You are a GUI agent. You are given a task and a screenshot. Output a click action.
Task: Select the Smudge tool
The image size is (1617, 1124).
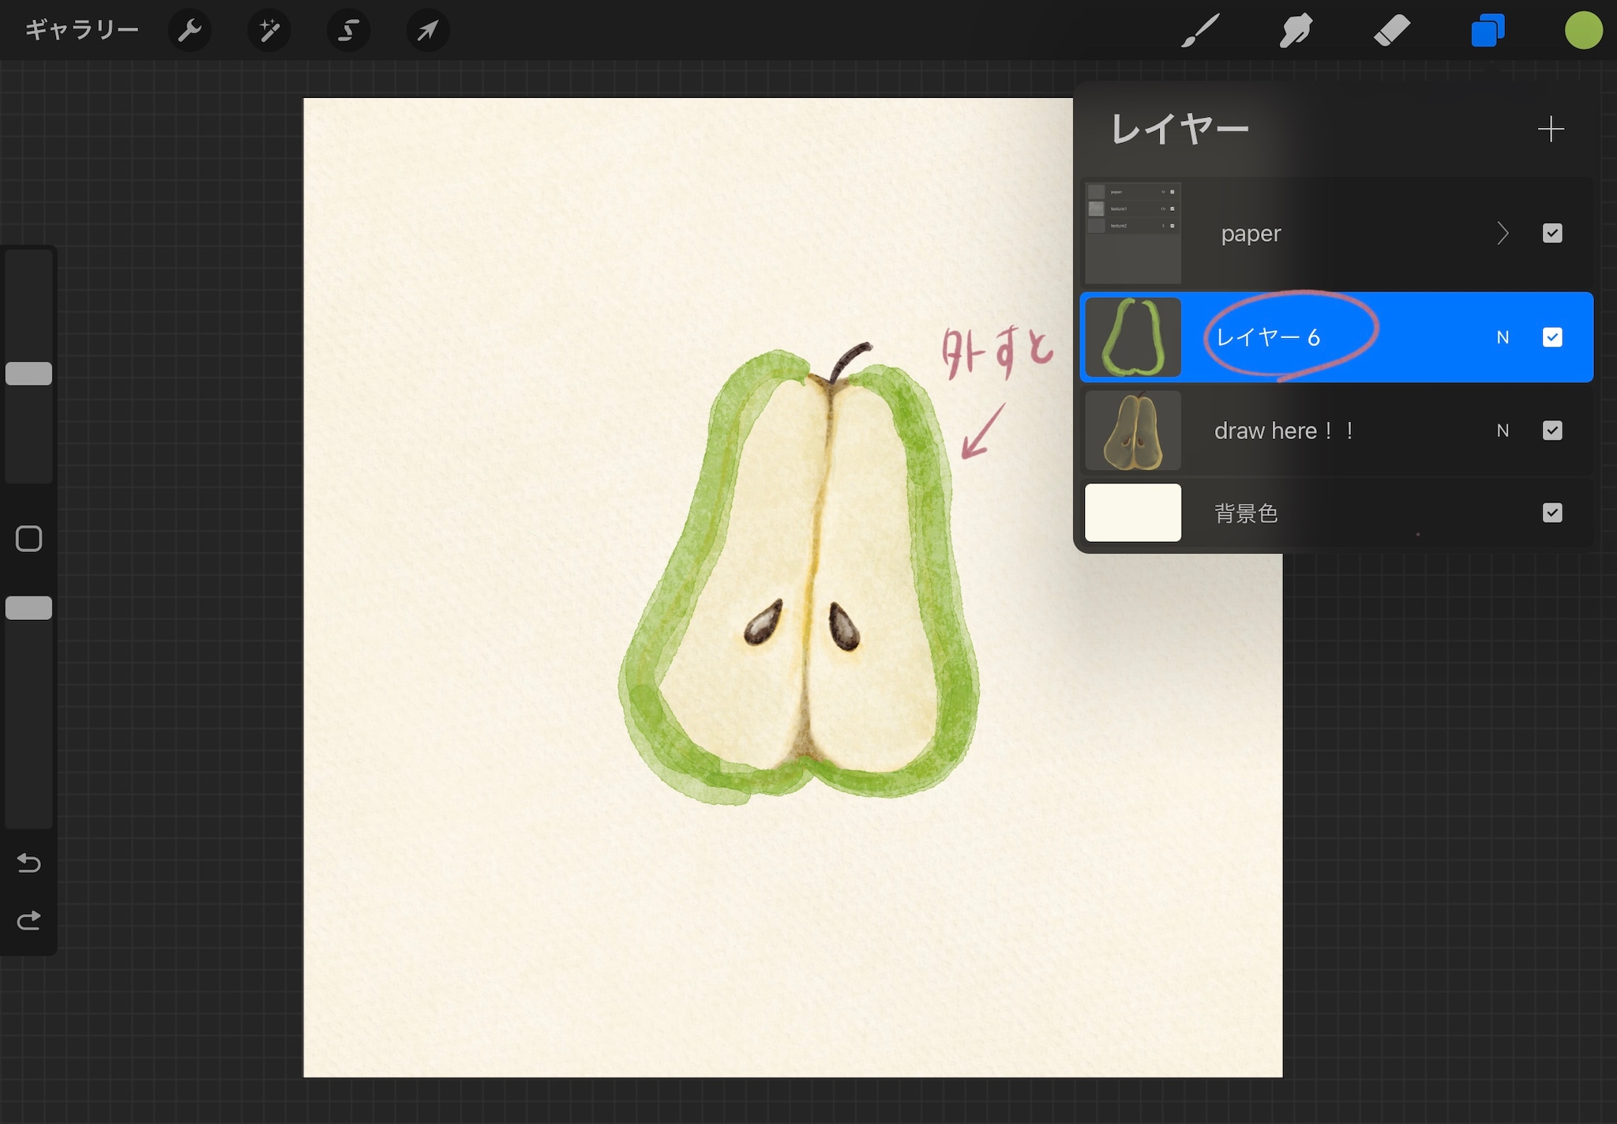[x=1296, y=31]
